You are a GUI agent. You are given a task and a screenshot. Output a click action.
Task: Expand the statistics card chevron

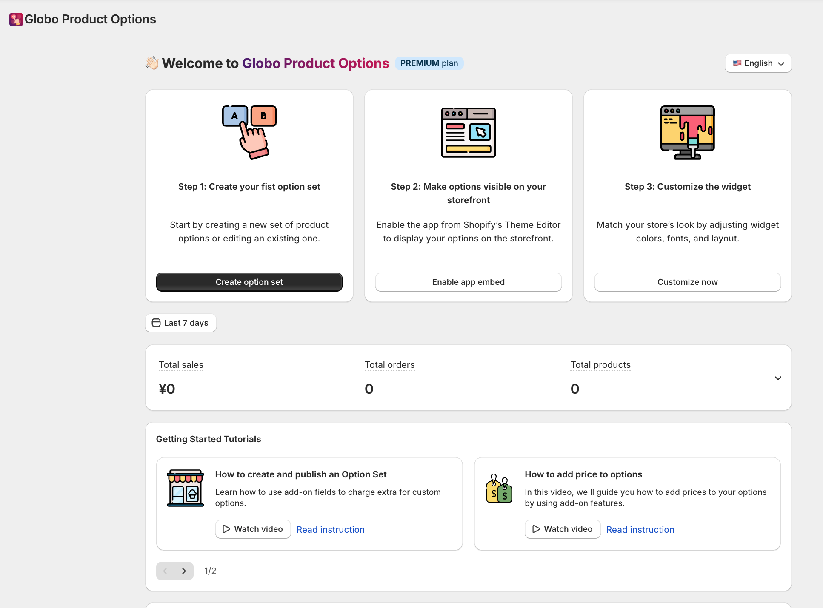tap(777, 378)
